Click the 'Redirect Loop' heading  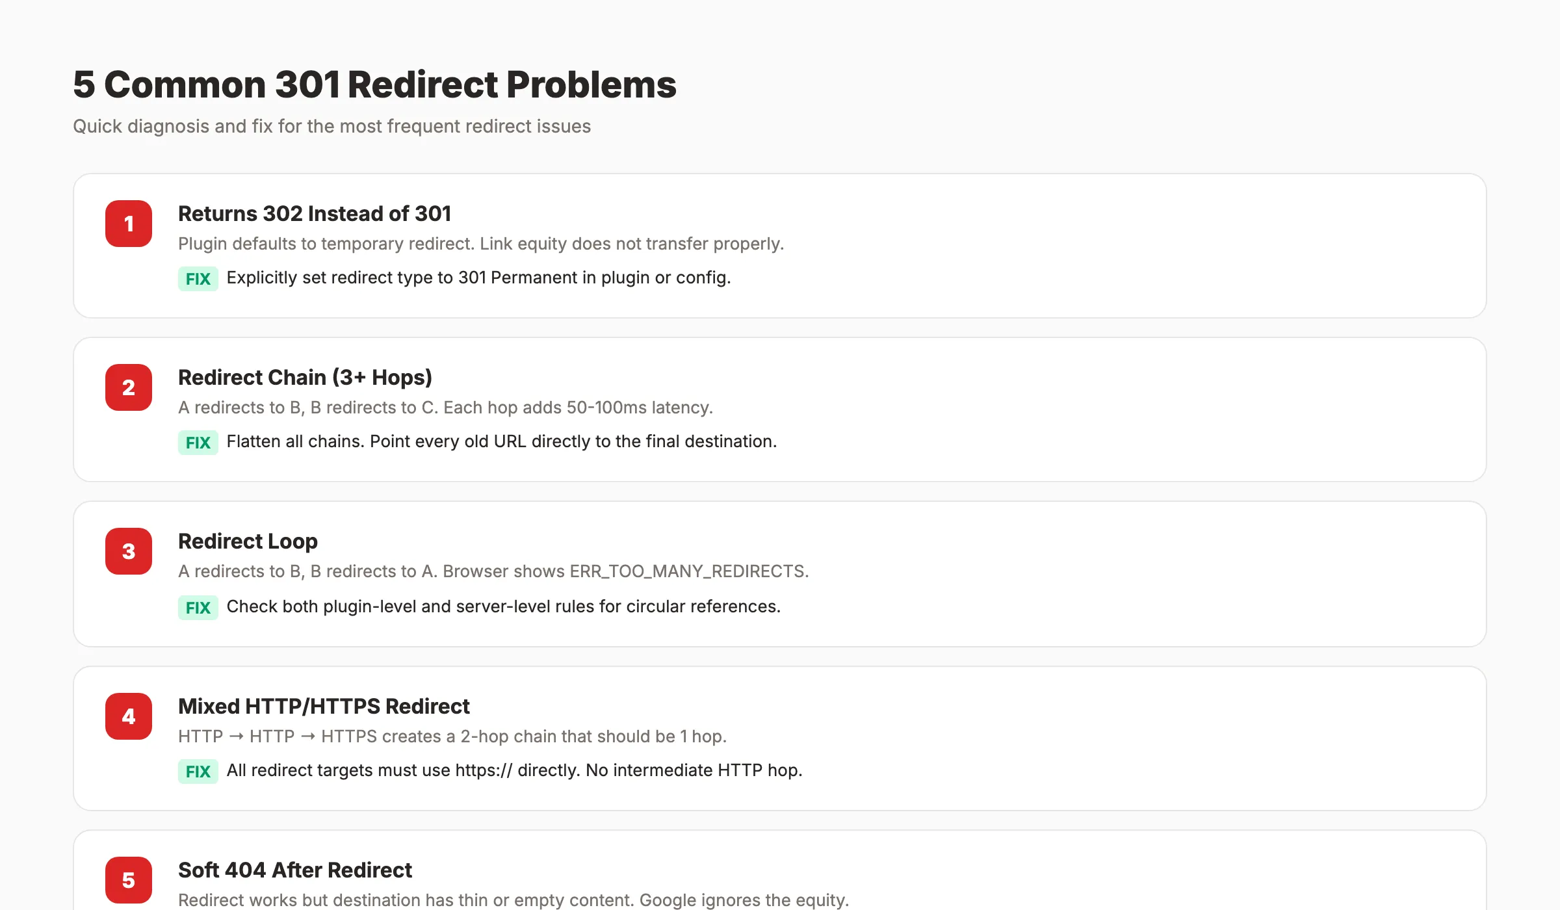248,541
